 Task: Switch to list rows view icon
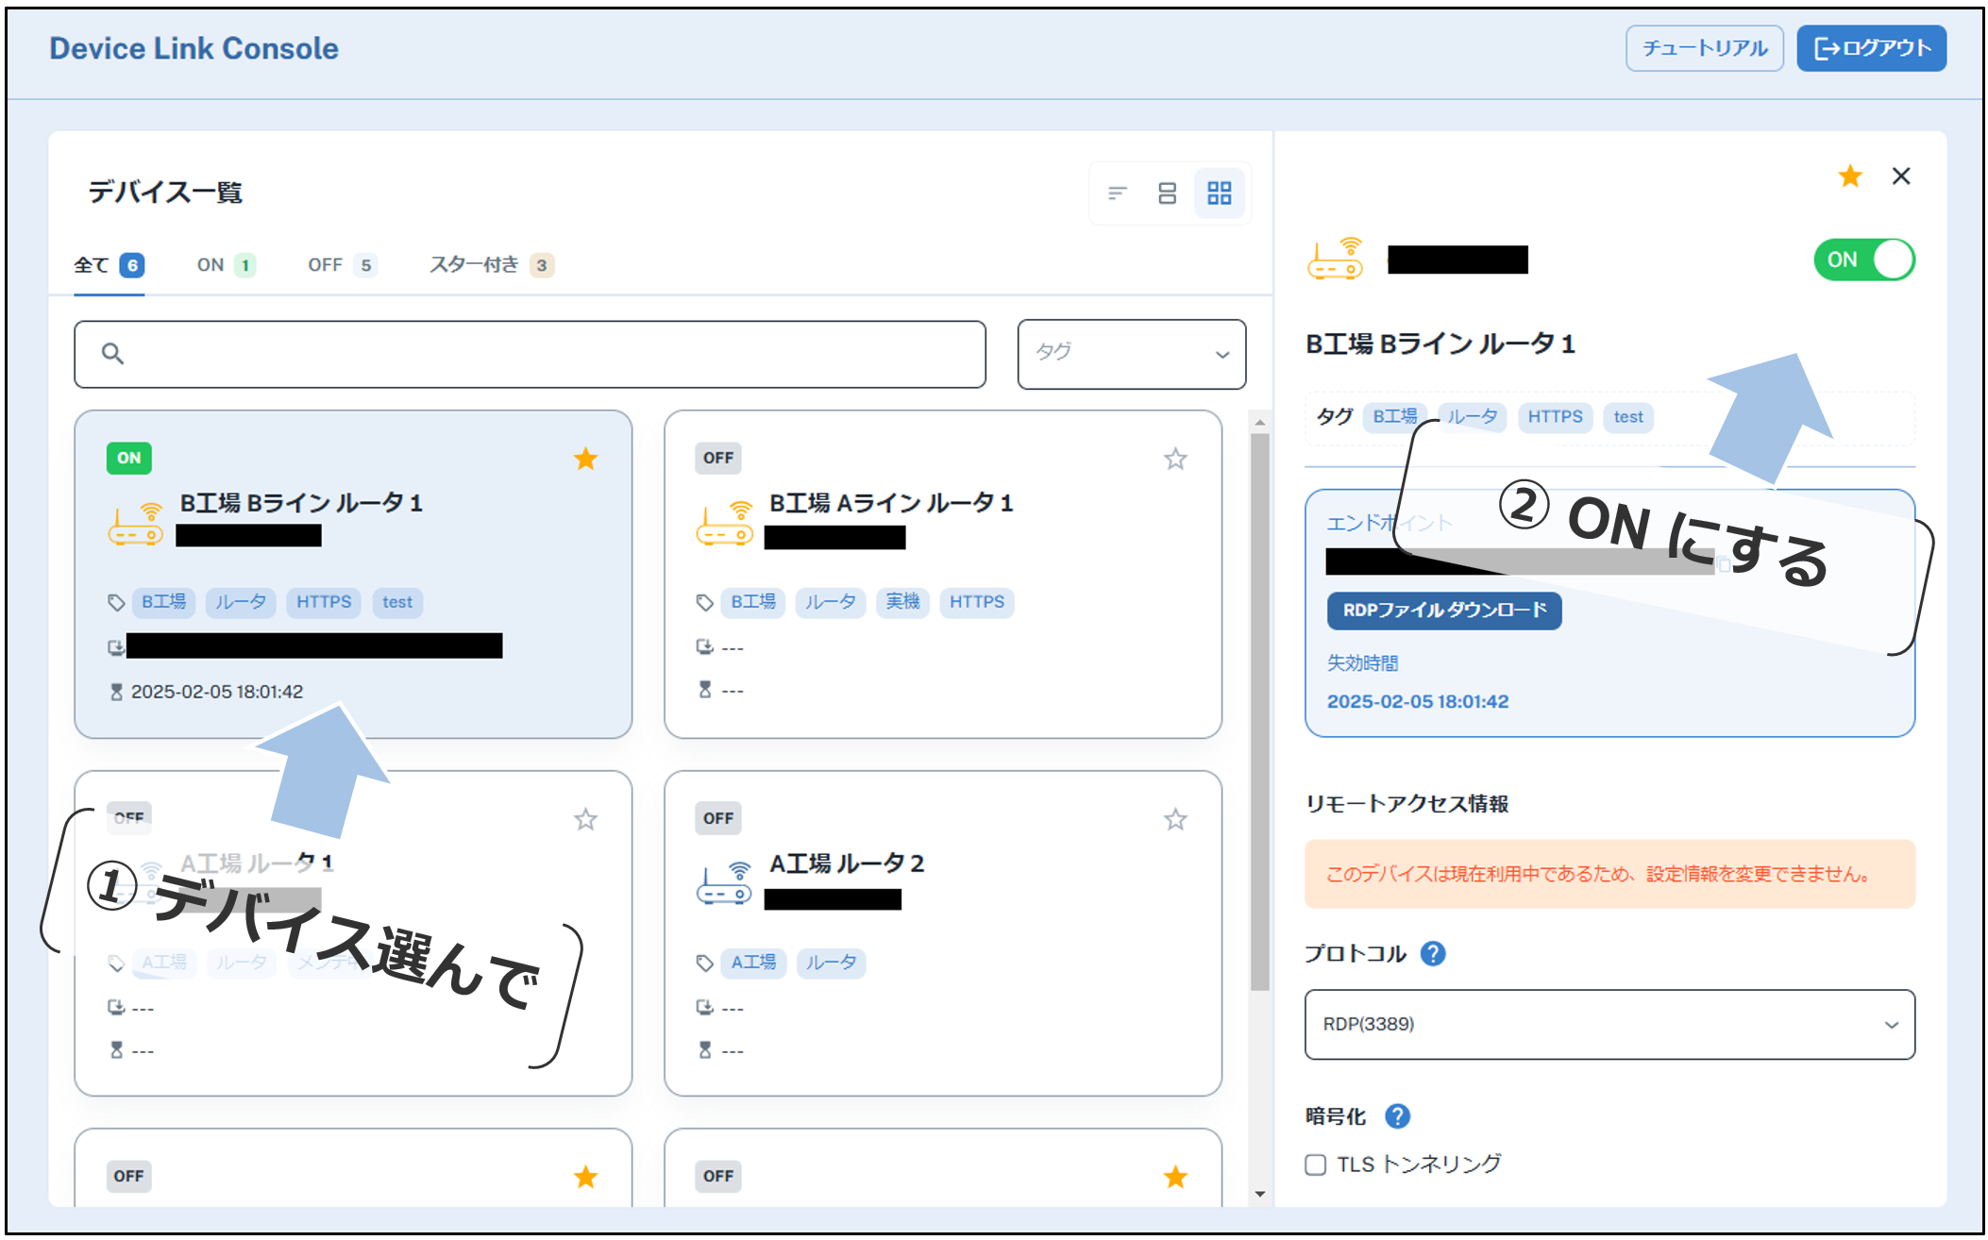point(1167,193)
